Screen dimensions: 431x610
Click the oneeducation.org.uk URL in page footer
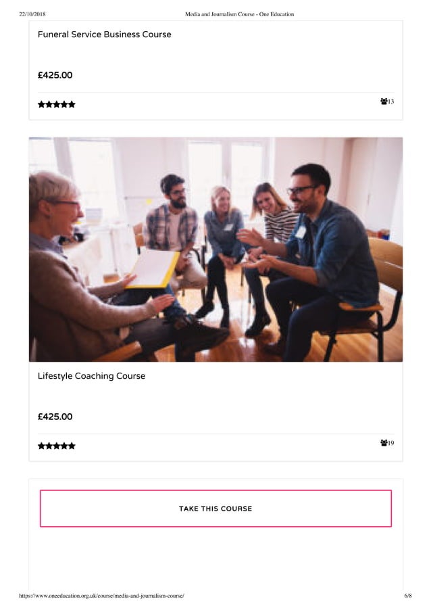[x=101, y=596]
